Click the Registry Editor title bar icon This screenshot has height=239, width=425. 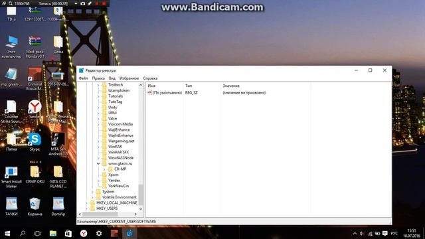point(81,70)
